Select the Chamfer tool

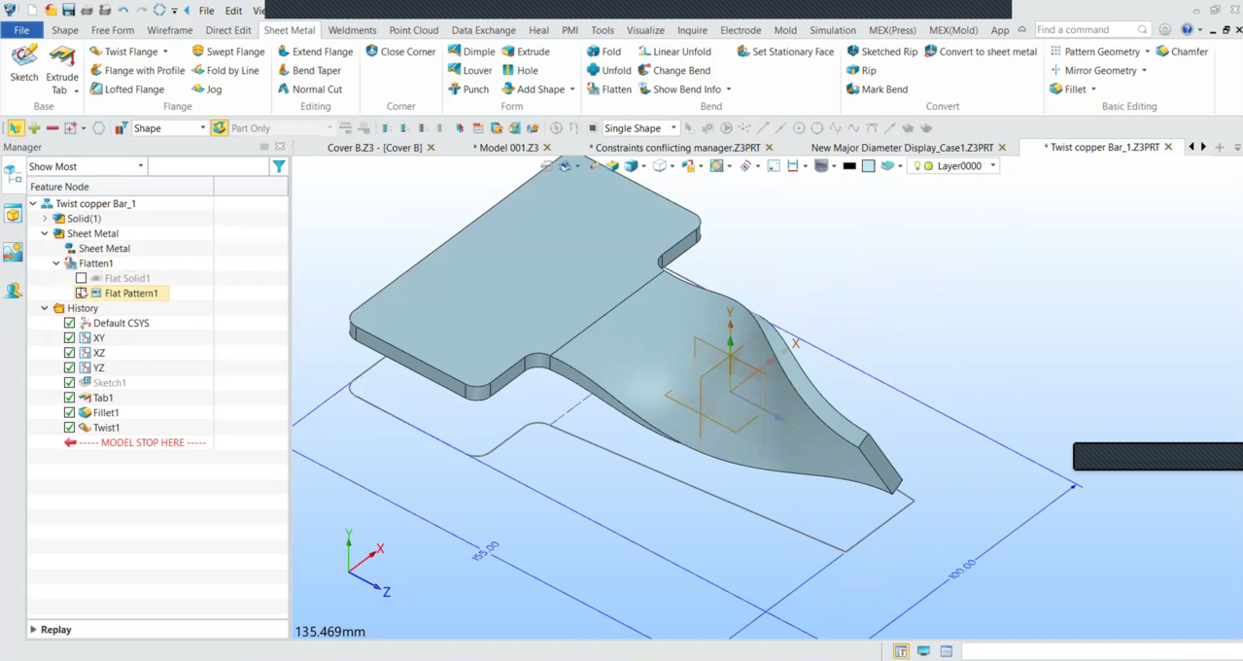pyautogui.click(x=1189, y=52)
